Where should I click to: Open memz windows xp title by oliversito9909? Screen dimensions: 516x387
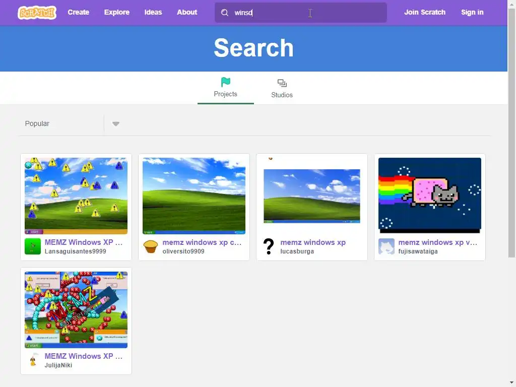[202, 242]
